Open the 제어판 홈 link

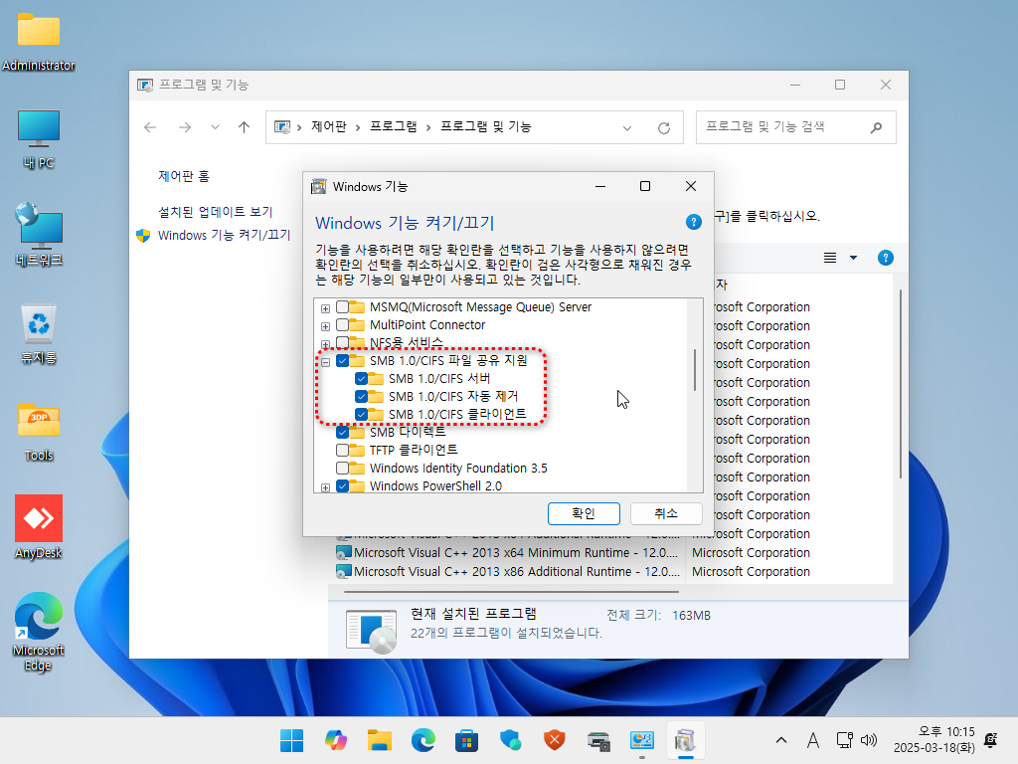[x=184, y=176]
